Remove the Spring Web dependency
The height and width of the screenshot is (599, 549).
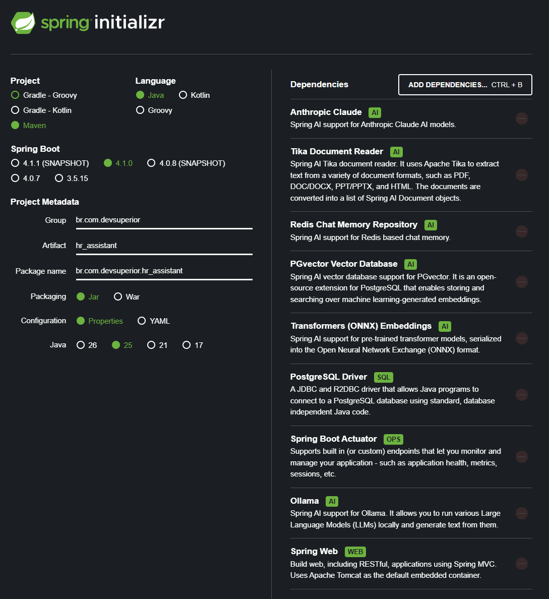[x=521, y=564]
